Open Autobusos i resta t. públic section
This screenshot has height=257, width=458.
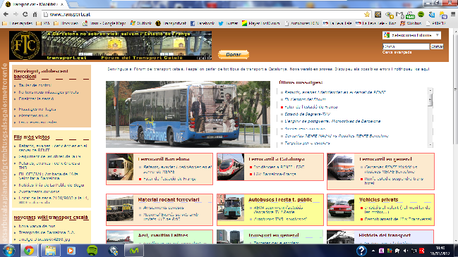pyautogui.click(x=280, y=199)
